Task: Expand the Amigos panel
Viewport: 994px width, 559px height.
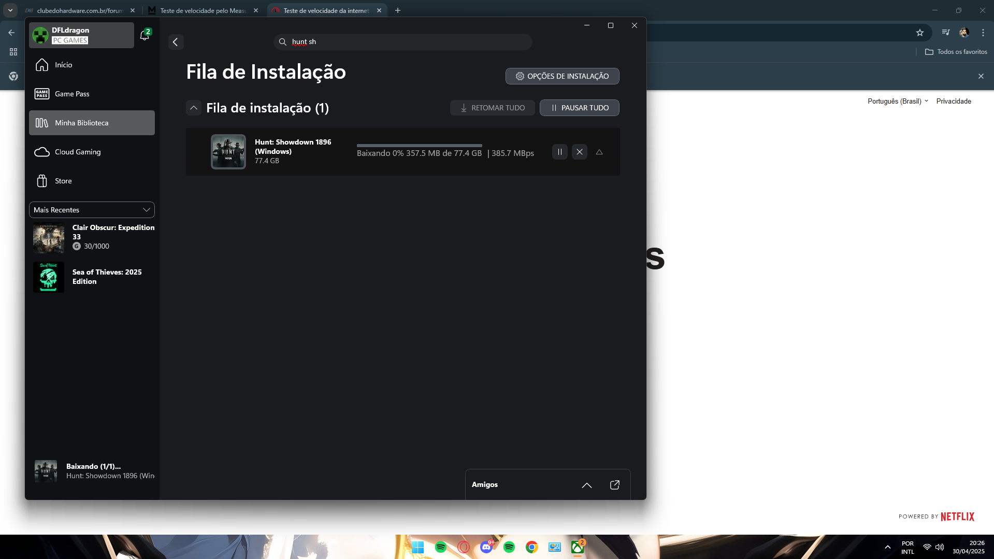Action: [586, 485]
